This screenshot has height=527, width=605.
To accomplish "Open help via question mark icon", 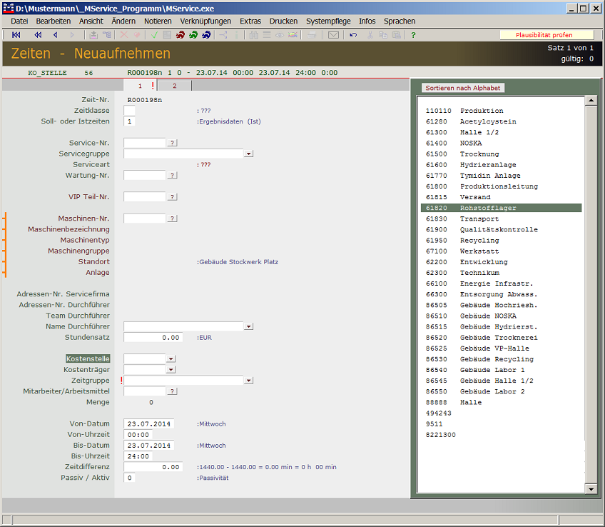I will click(413, 35).
